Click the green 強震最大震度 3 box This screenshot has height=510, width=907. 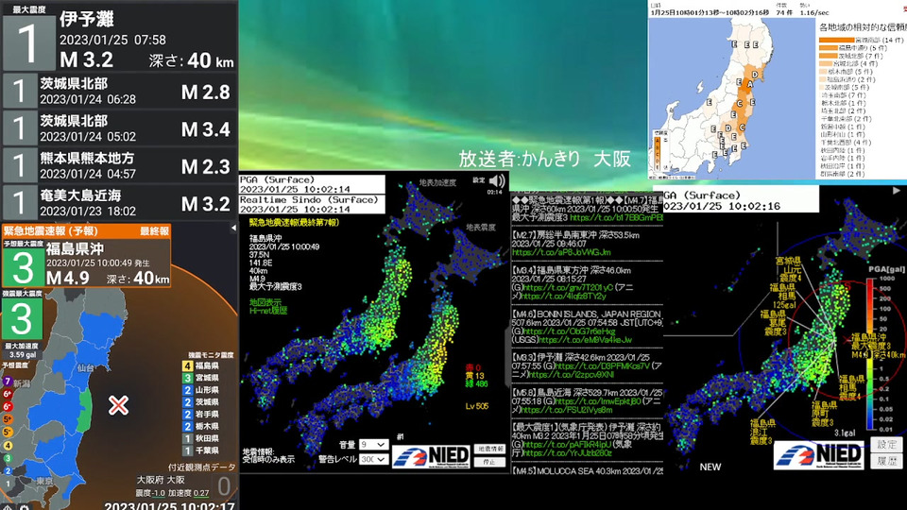pos(22,318)
